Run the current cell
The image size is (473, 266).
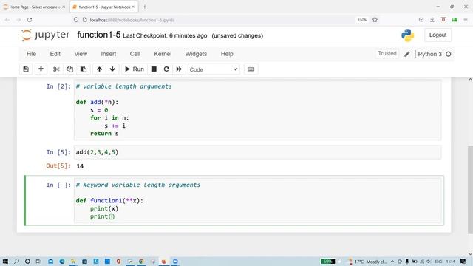coord(135,69)
